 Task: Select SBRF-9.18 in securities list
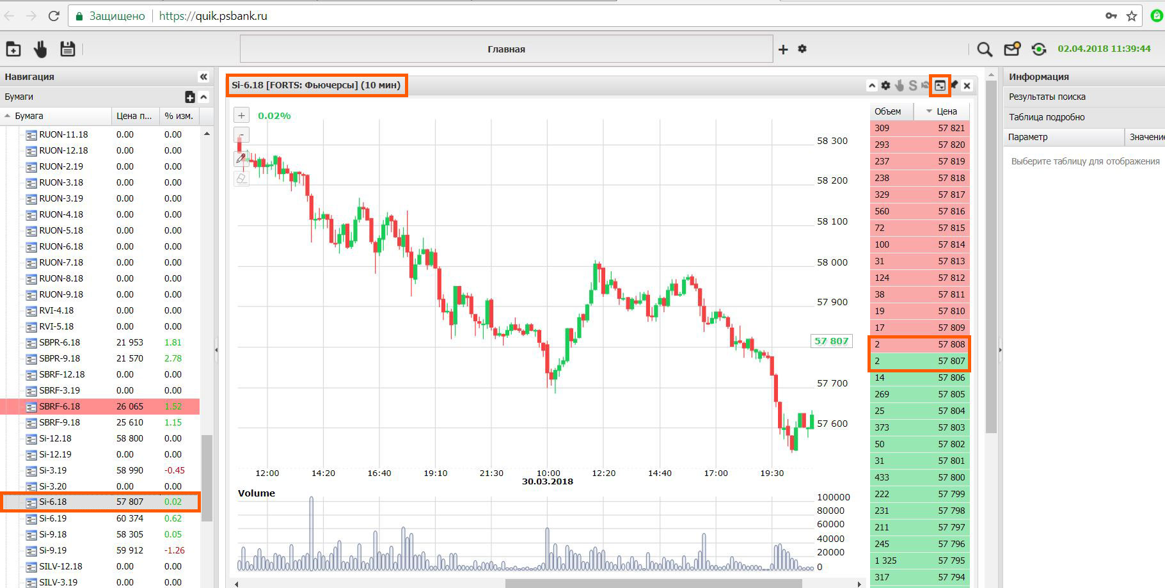pyautogui.click(x=100, y=422)
